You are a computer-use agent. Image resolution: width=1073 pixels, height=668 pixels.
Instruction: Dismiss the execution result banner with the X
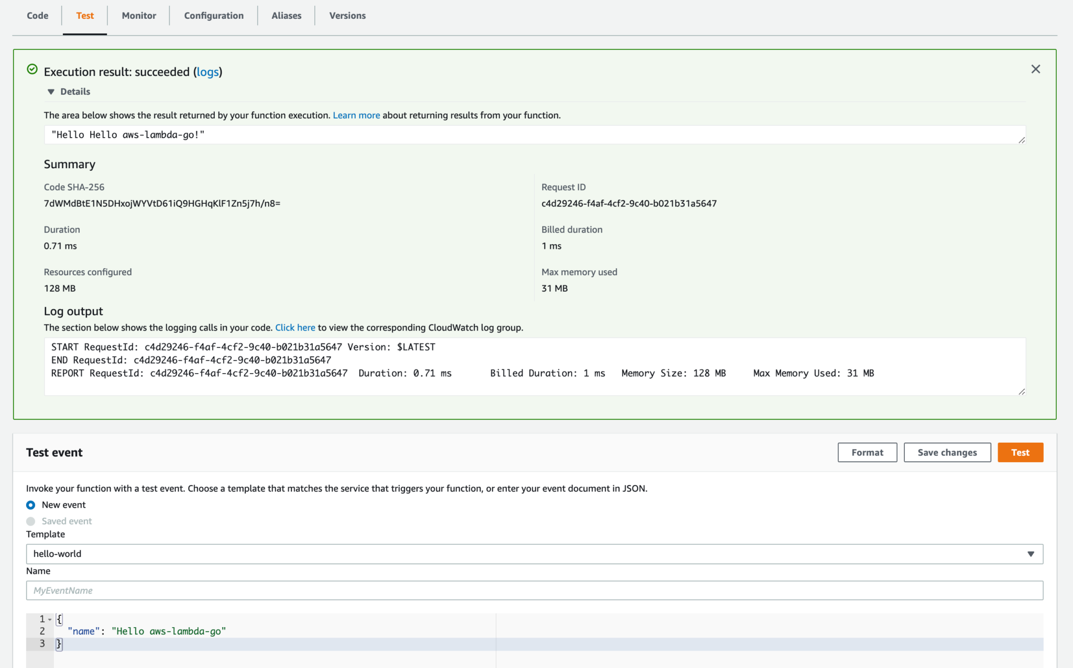coord(1036,69)
